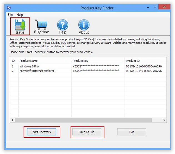This screenshot has width=175, height=154.
Task: Click the Product ID column header
Action: click(x=144, y=61)
